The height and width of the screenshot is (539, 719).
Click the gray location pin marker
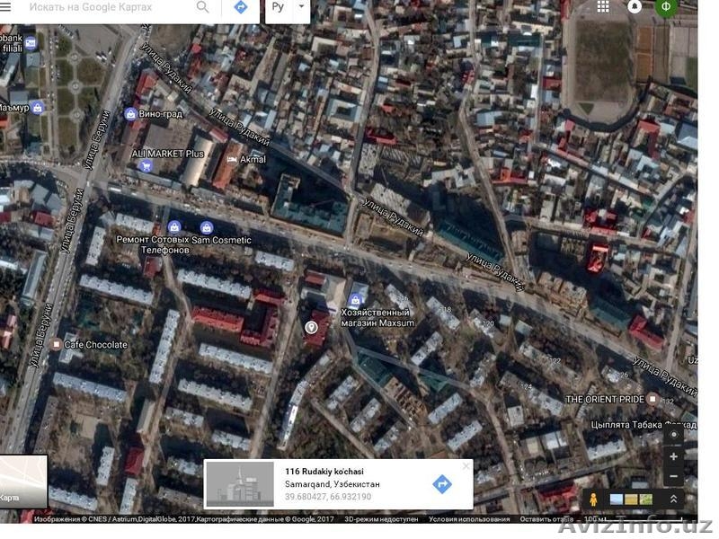pos(313,329)
